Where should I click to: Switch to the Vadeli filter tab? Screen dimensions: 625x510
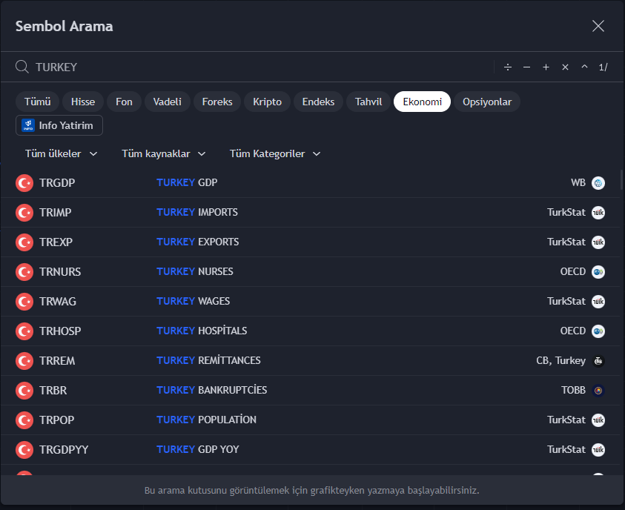pos(168,102)
